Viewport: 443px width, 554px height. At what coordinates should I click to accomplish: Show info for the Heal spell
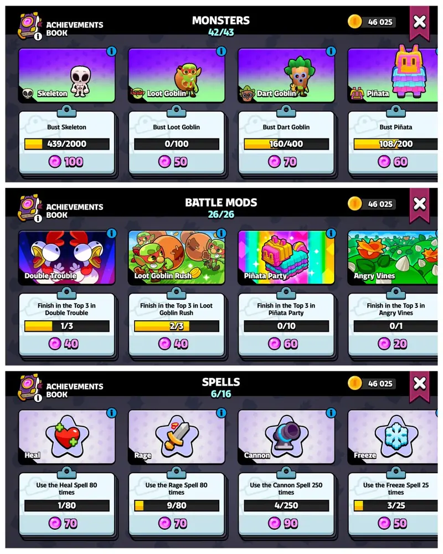(x=111, y=413)
